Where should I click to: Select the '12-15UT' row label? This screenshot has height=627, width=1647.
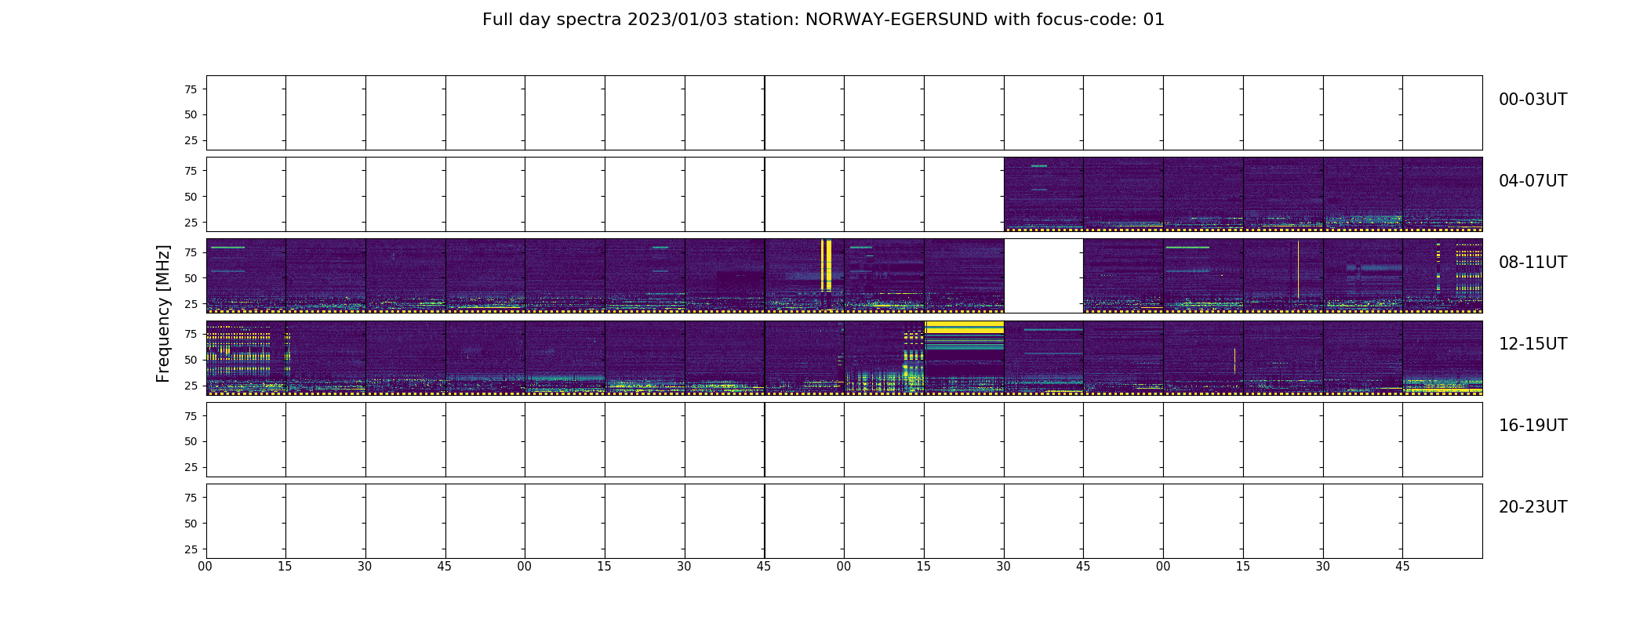click(x=1532, y=344)
